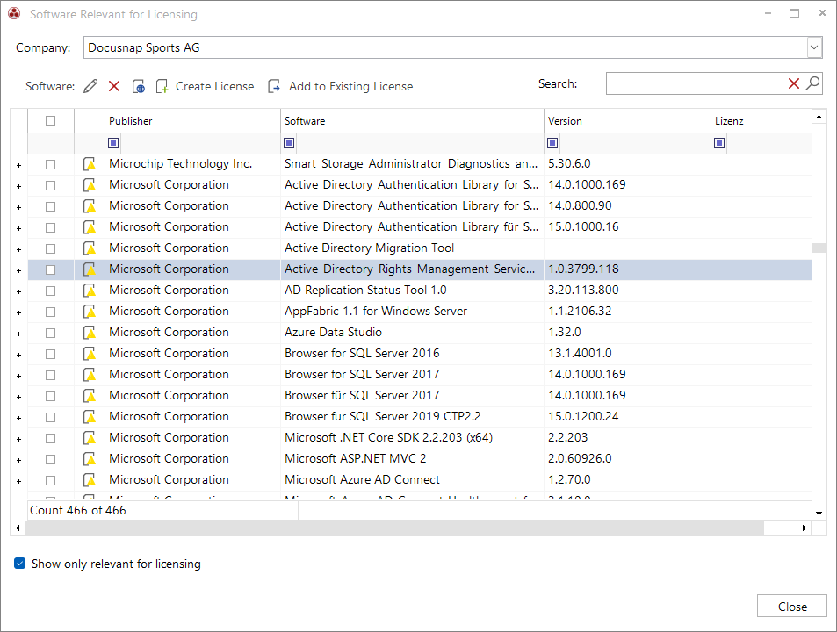
Task: Click warning icon of Azure Data Studio row
Action: click(90, 333)
